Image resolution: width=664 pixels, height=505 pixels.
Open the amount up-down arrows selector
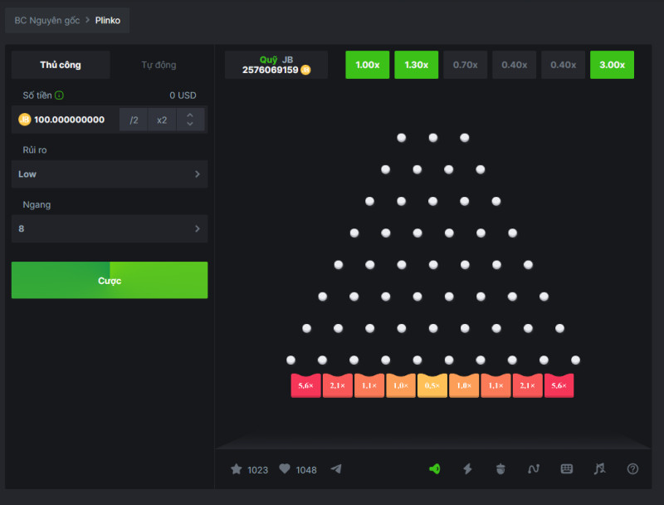[x=190, y=120]
